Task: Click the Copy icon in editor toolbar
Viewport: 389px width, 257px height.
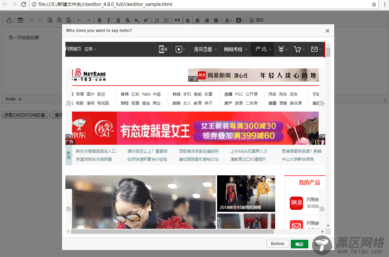Action: click(40, 20)
